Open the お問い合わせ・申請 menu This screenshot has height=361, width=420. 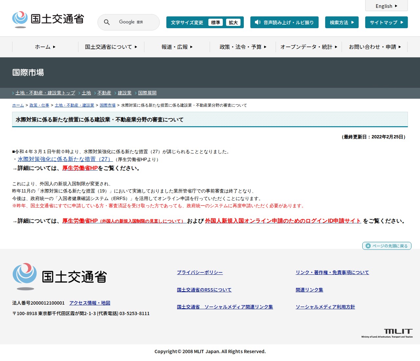pos(375,47)
